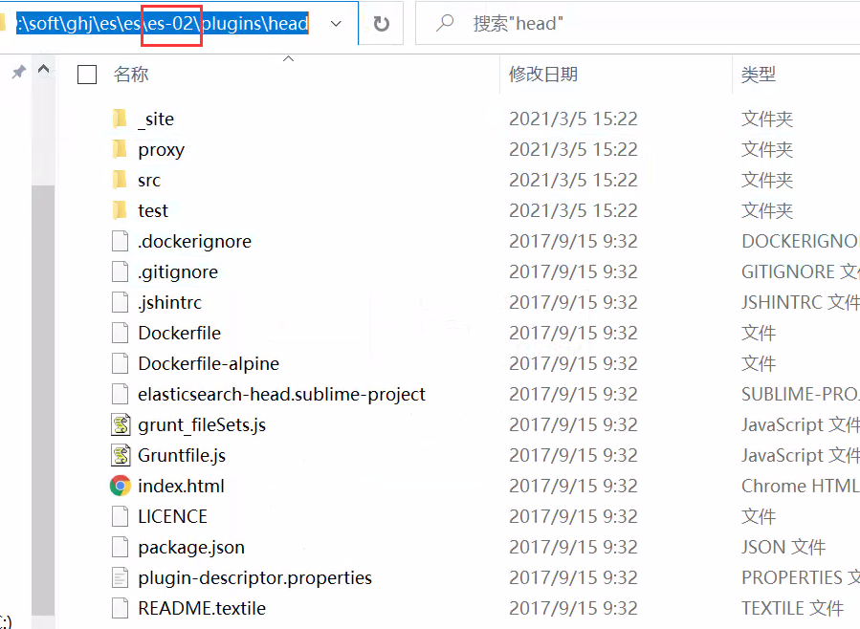Click the src folder type 文件夹
Screen dimensions: 860x629
point(767,181)
